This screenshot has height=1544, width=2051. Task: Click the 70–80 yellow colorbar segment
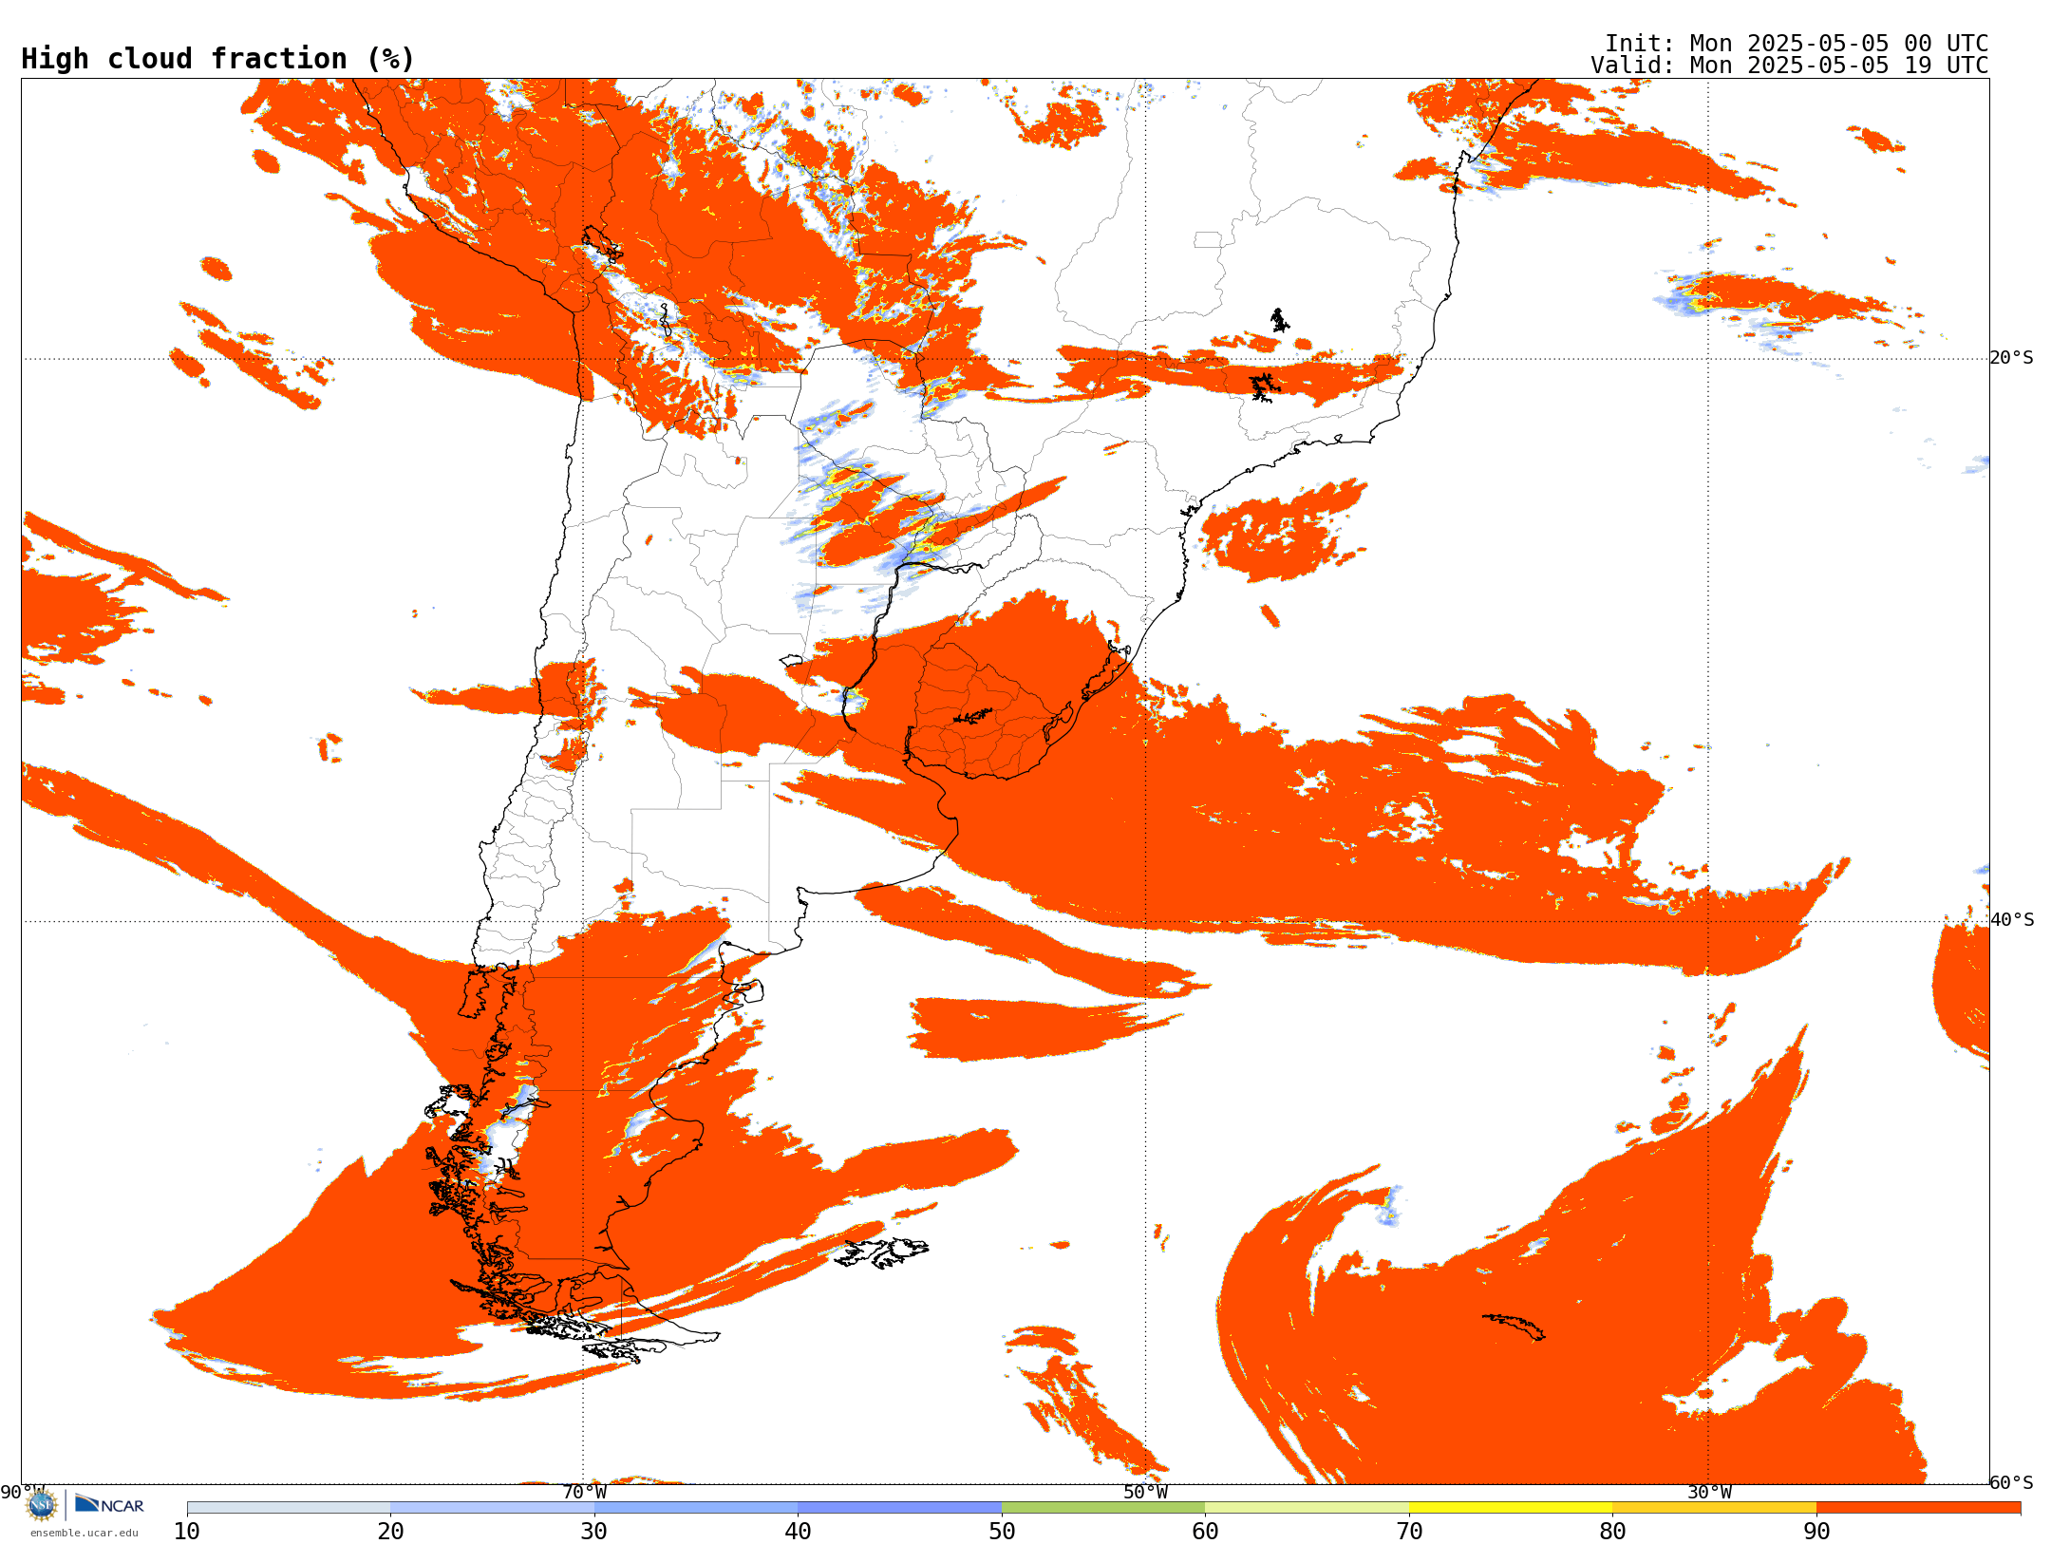click(x=1511, y=1508)
